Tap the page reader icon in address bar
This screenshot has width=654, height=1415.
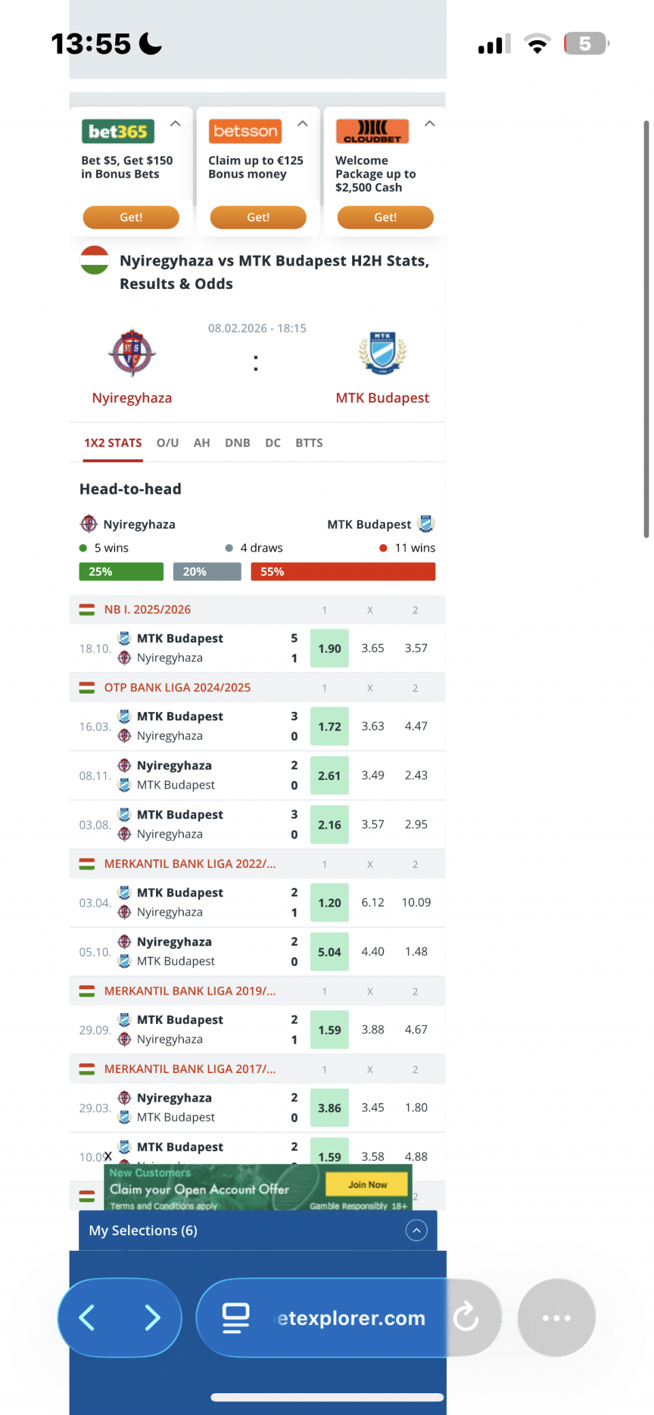[x=236, y=1318]
